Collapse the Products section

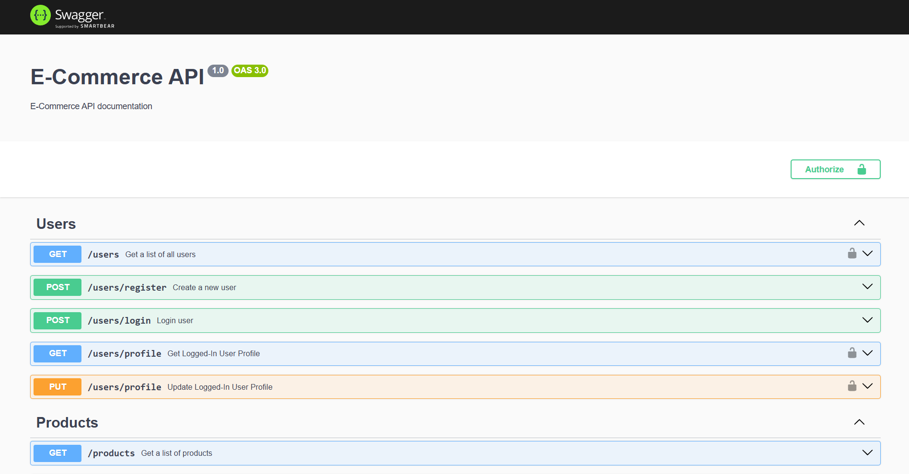859,422
